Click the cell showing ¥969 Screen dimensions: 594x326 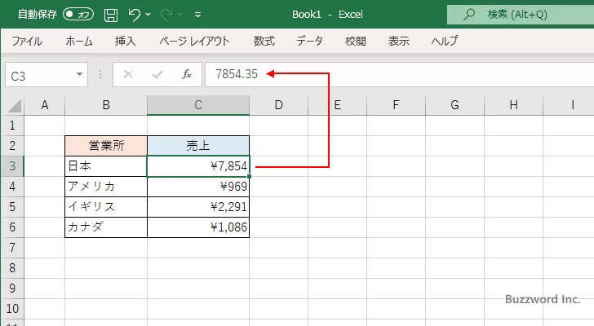(198, 187)
